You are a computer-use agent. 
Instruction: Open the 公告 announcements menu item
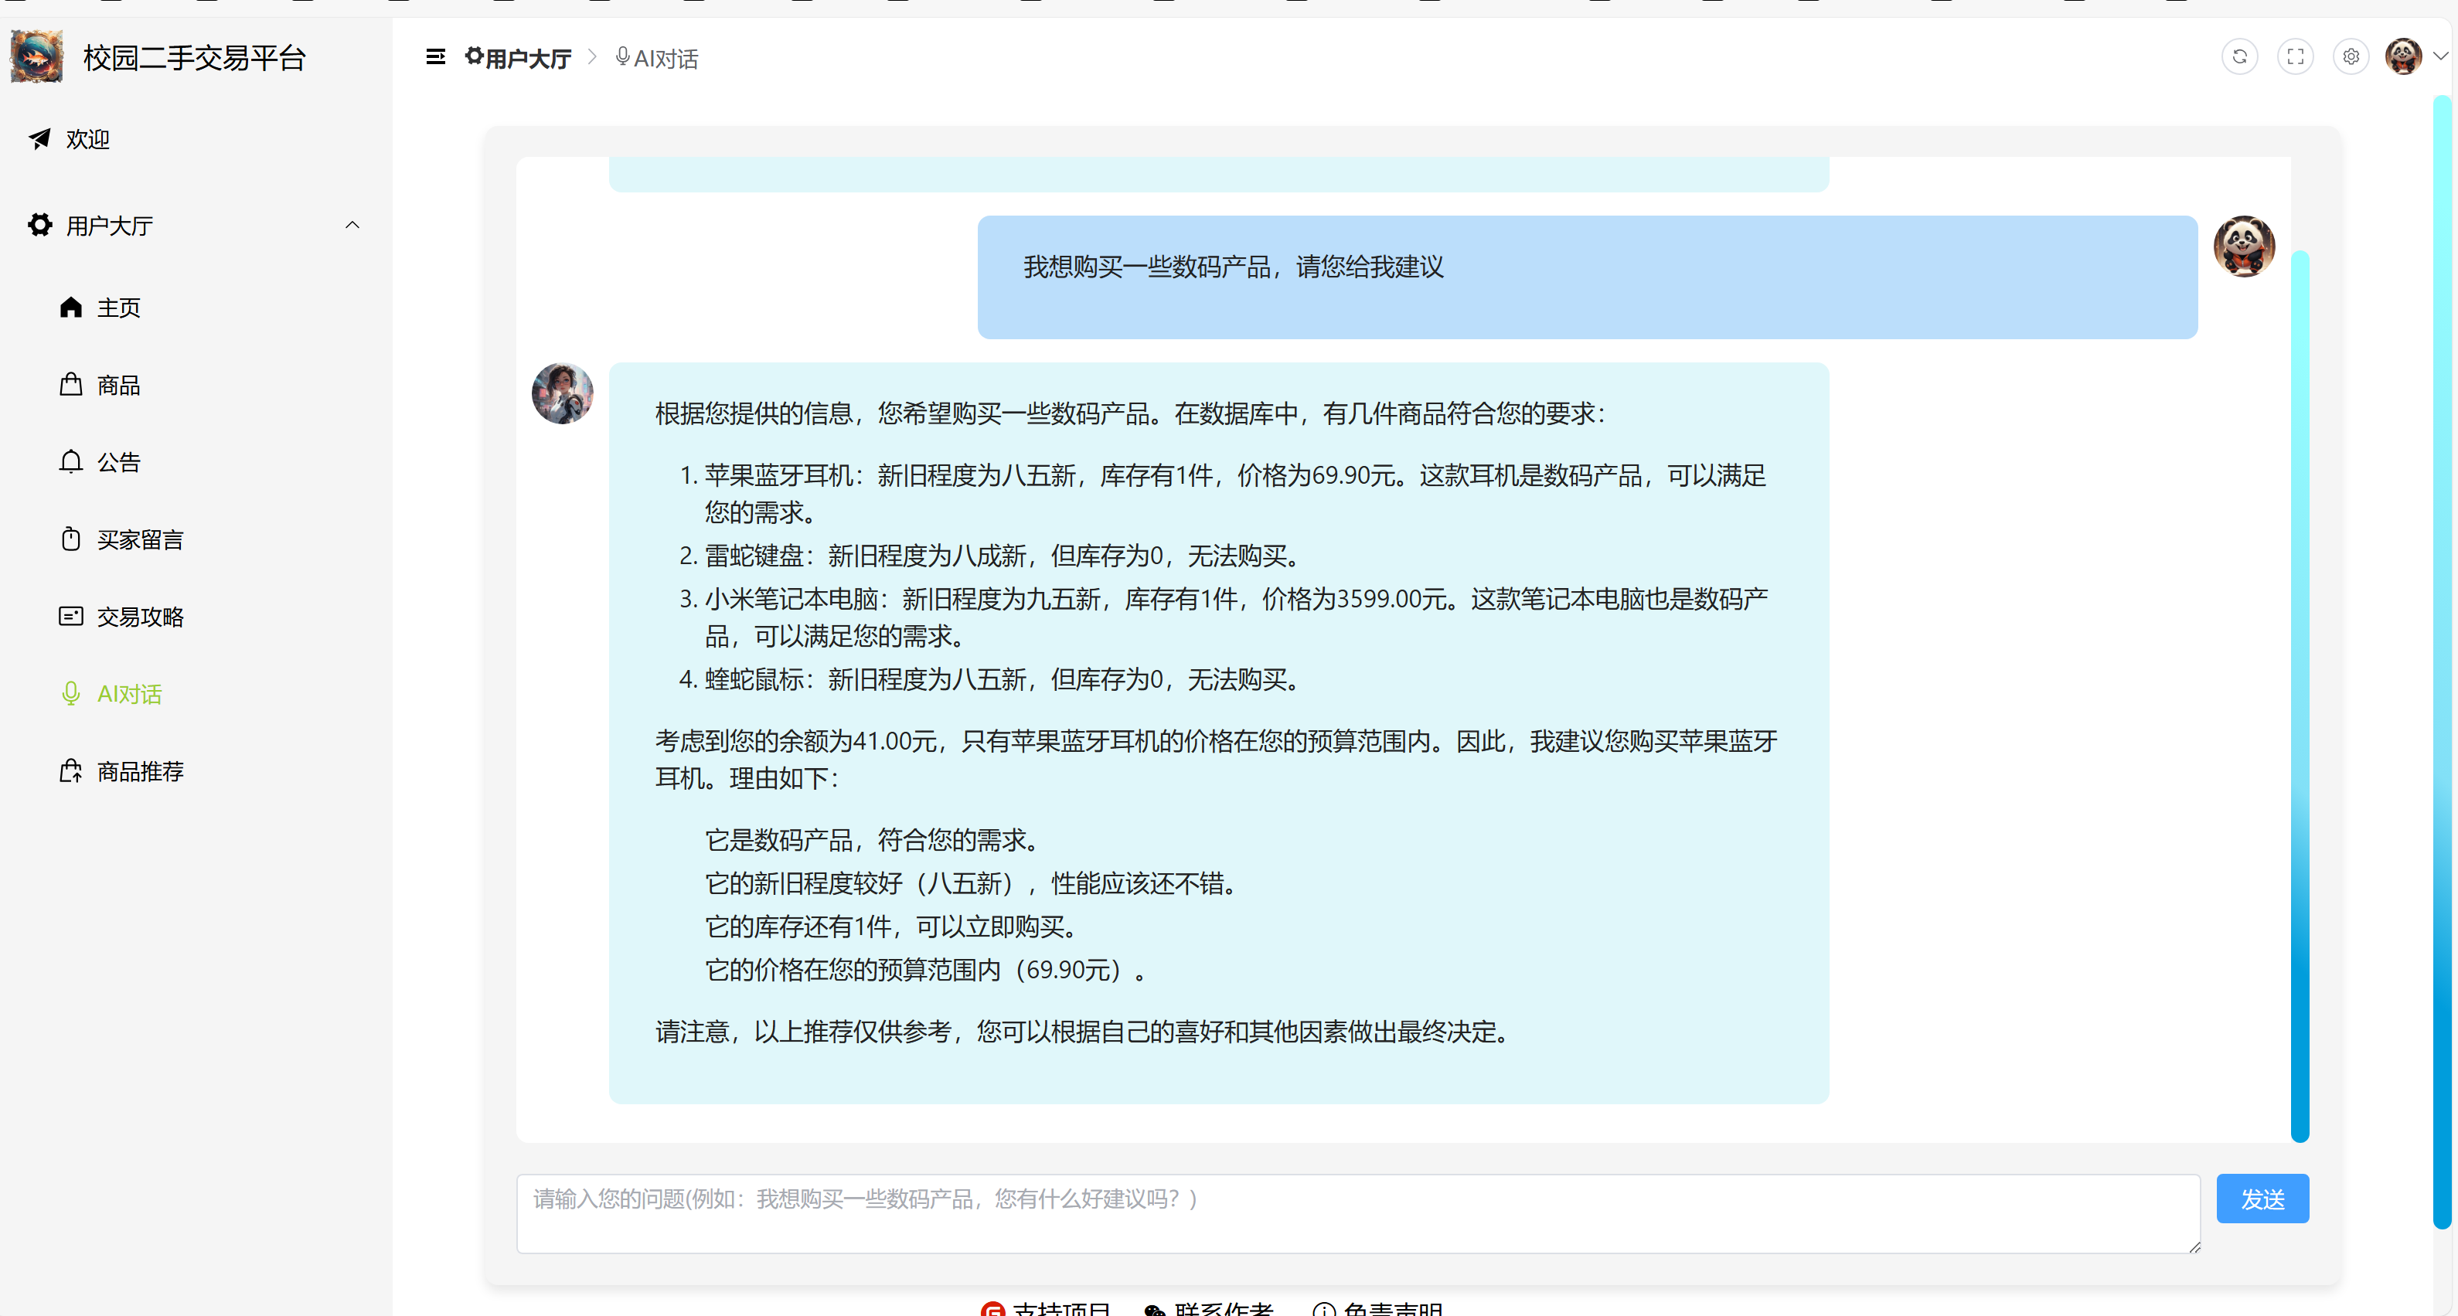coord(118,463)
